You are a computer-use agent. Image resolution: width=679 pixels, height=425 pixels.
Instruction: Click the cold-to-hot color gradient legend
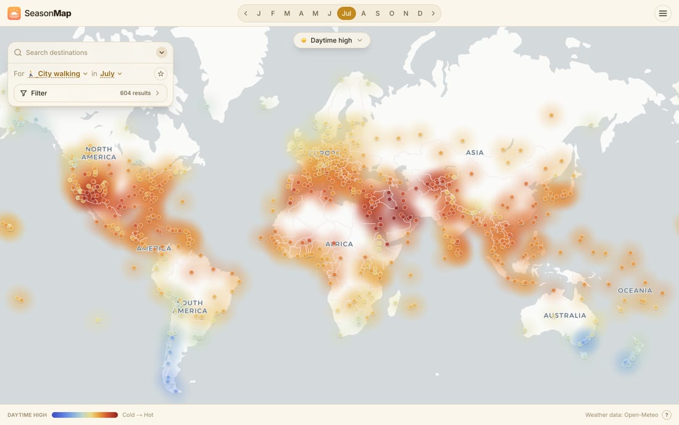coord(85,414)
